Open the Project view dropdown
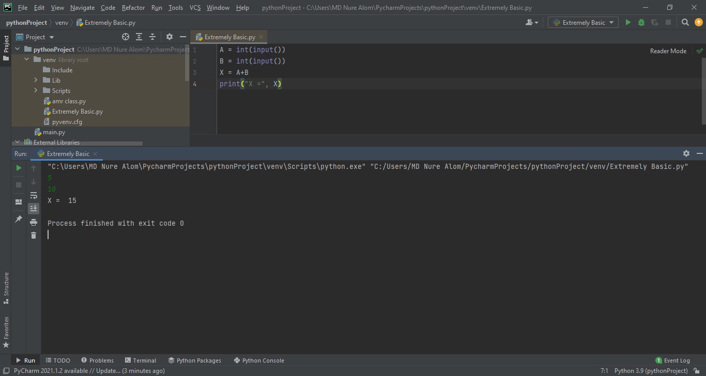Screen dimensions: 706x376 (x=35, y=37)
